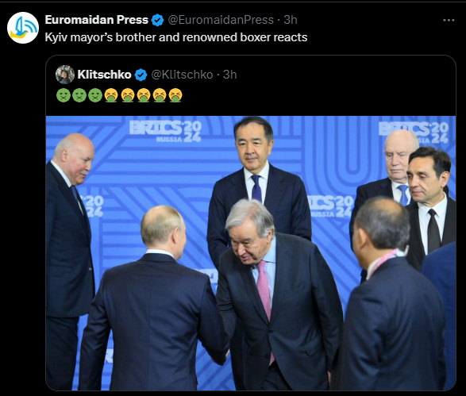466x396 pixels.
Task: Click the first green nauseated face emoji
Action: point(64,95)
